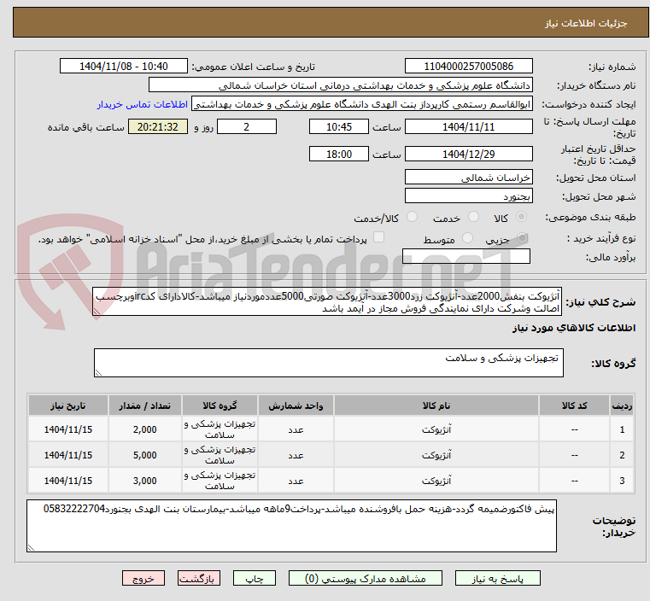The image size is (650, 601).
Task: Click the buyer organization name field
Action: pyautogui.click(x=340, y=85)
